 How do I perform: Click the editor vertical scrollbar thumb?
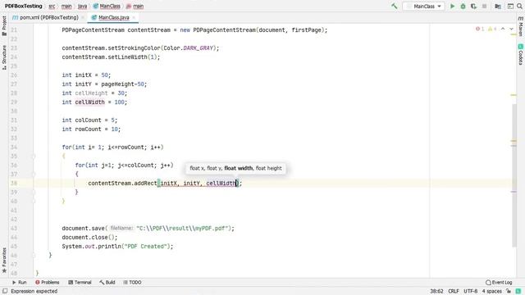coord(514,175)
